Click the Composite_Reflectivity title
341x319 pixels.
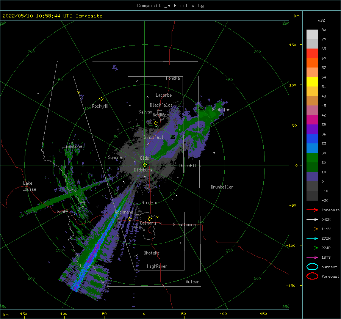click(x=170, y=6)
